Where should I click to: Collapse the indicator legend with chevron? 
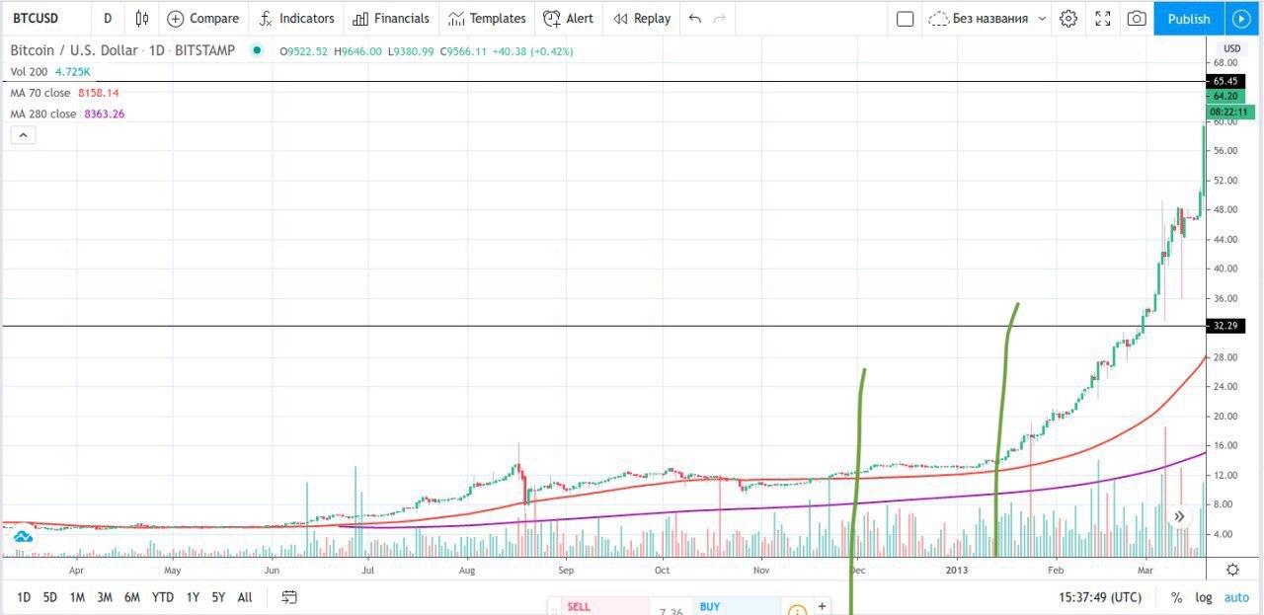[x=24, y=135]
